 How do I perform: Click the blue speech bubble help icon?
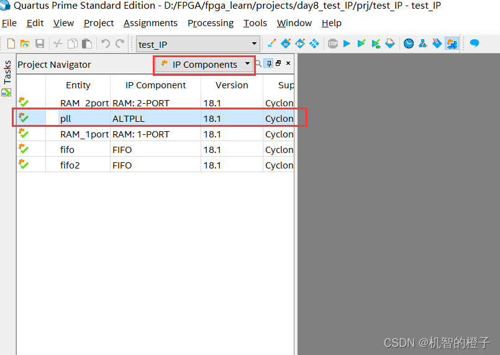click(x=475, y=43)
